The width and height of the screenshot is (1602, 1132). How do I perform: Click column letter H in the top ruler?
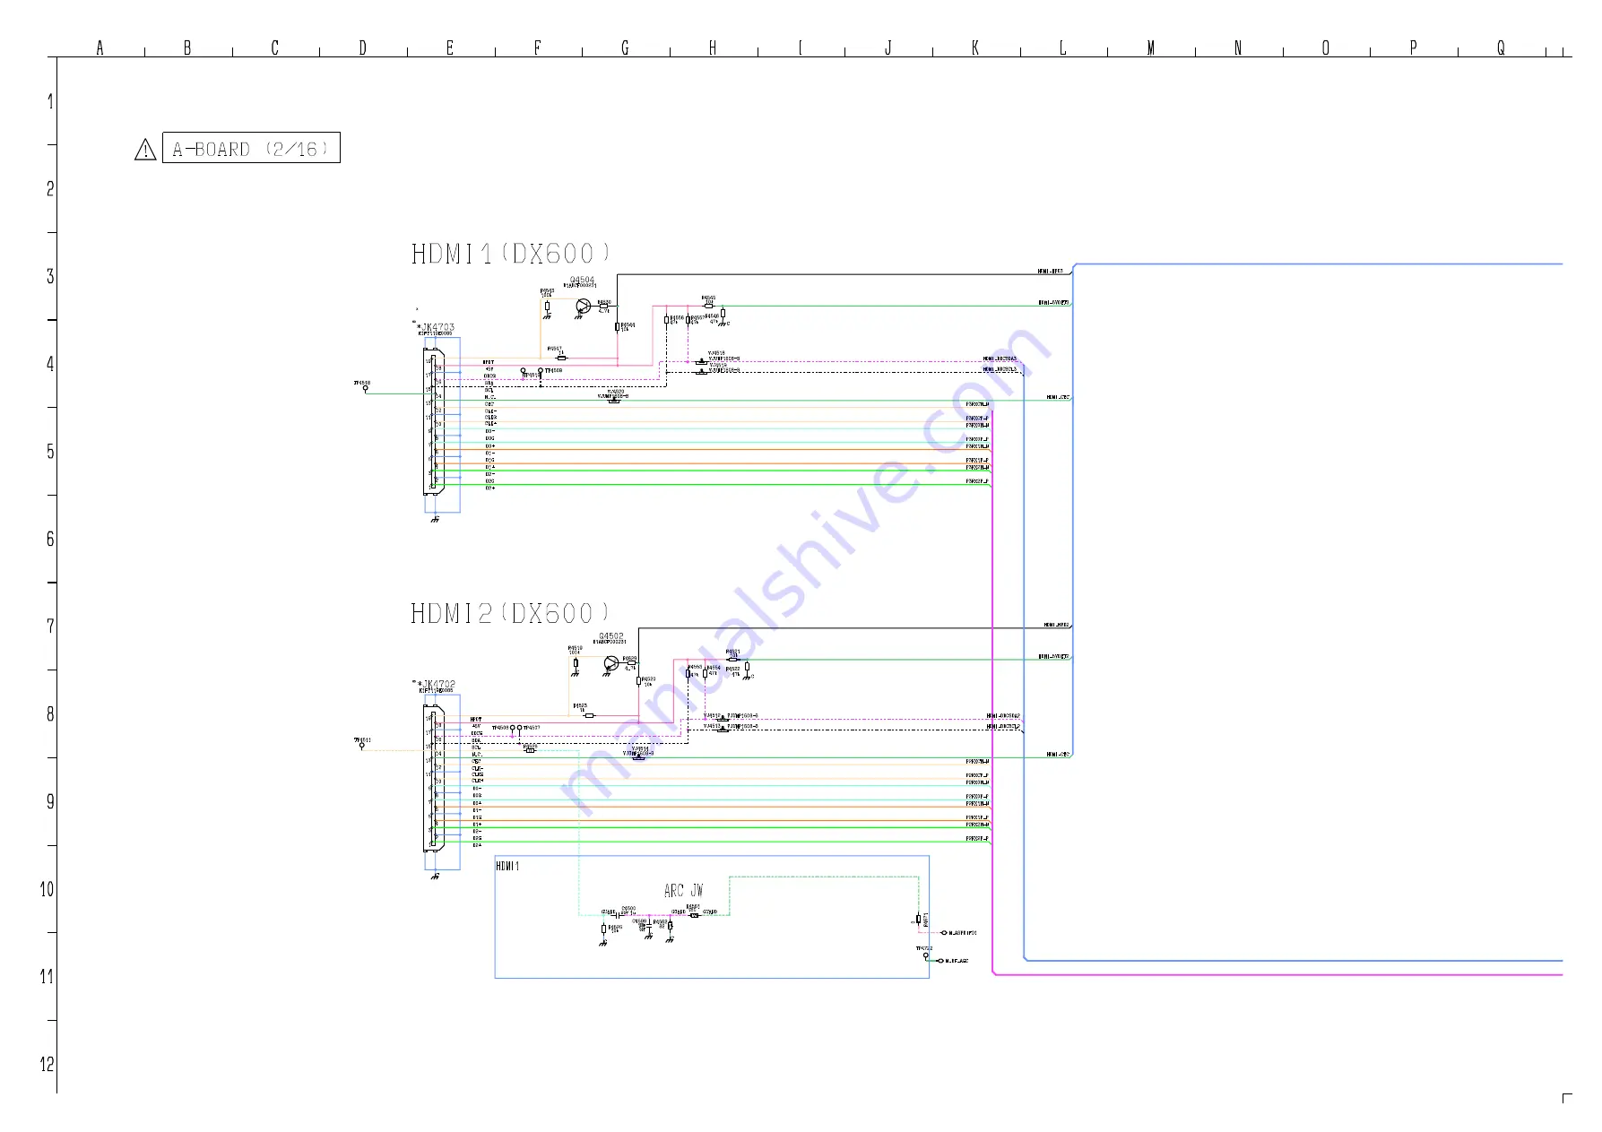point(713,48)
